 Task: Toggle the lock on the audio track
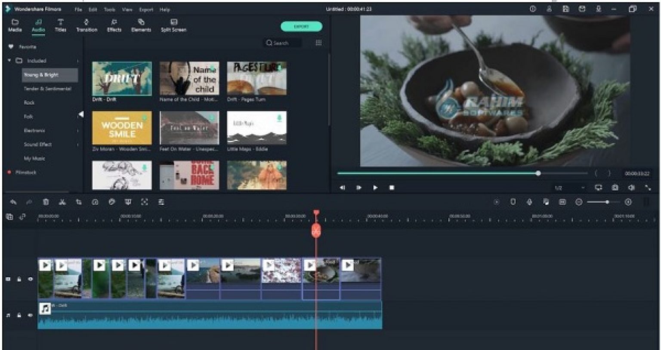point(19,315)
